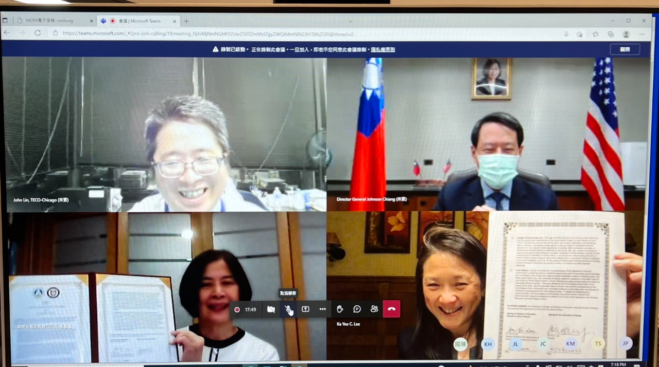Screen dimensions: 659x367
Task: Open more actions ellipsis menu
Action: pyautogui.click(x=322, y=309)
